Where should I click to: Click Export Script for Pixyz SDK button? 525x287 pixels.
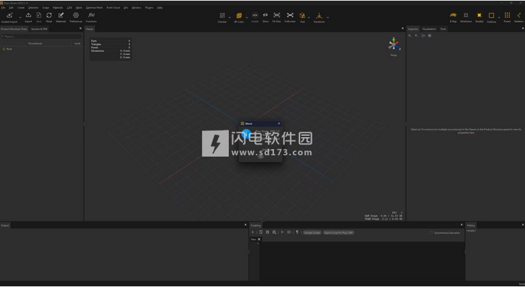pyautogui.click(x=339, y=233)
